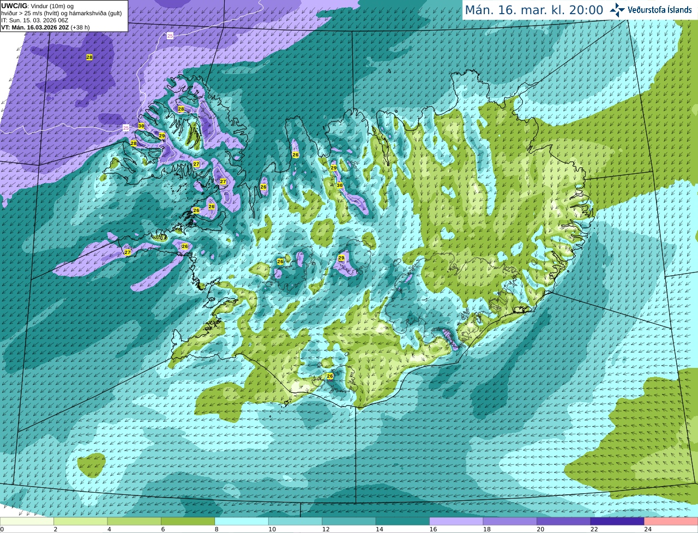Click the legend scale label 6

point(163,529)
